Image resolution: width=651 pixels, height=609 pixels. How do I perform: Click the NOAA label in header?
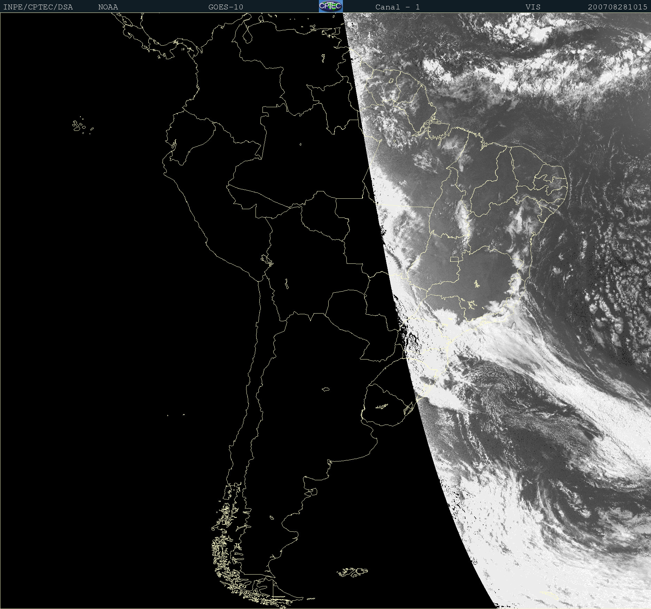108,7
